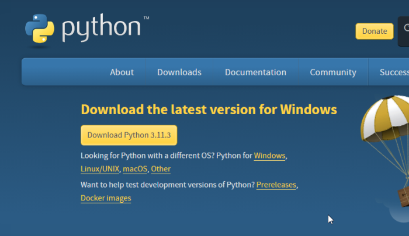The width and height of the screenshot is (409, 236).
Task: Open the Community menu
Action: (x=332, y=72)
